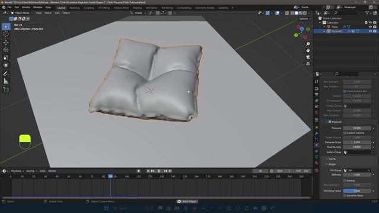Switch perspective/orthographic grid icon
Screen dimensions: 379x213
308,63
